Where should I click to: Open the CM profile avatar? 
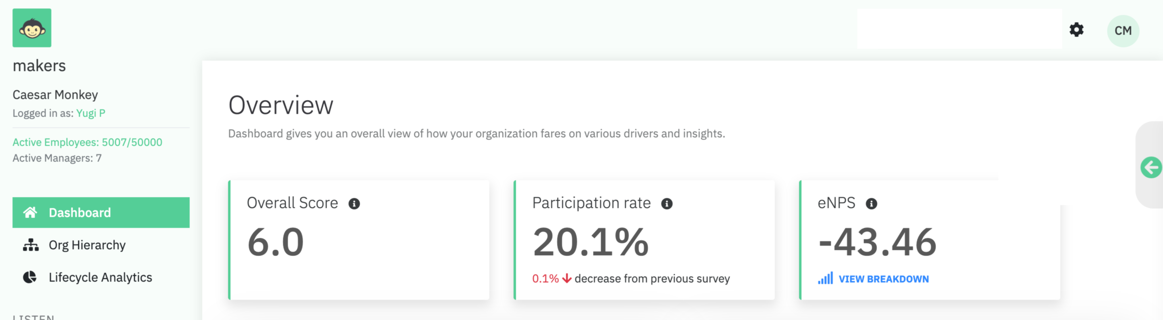click(x=1123, y=31)
